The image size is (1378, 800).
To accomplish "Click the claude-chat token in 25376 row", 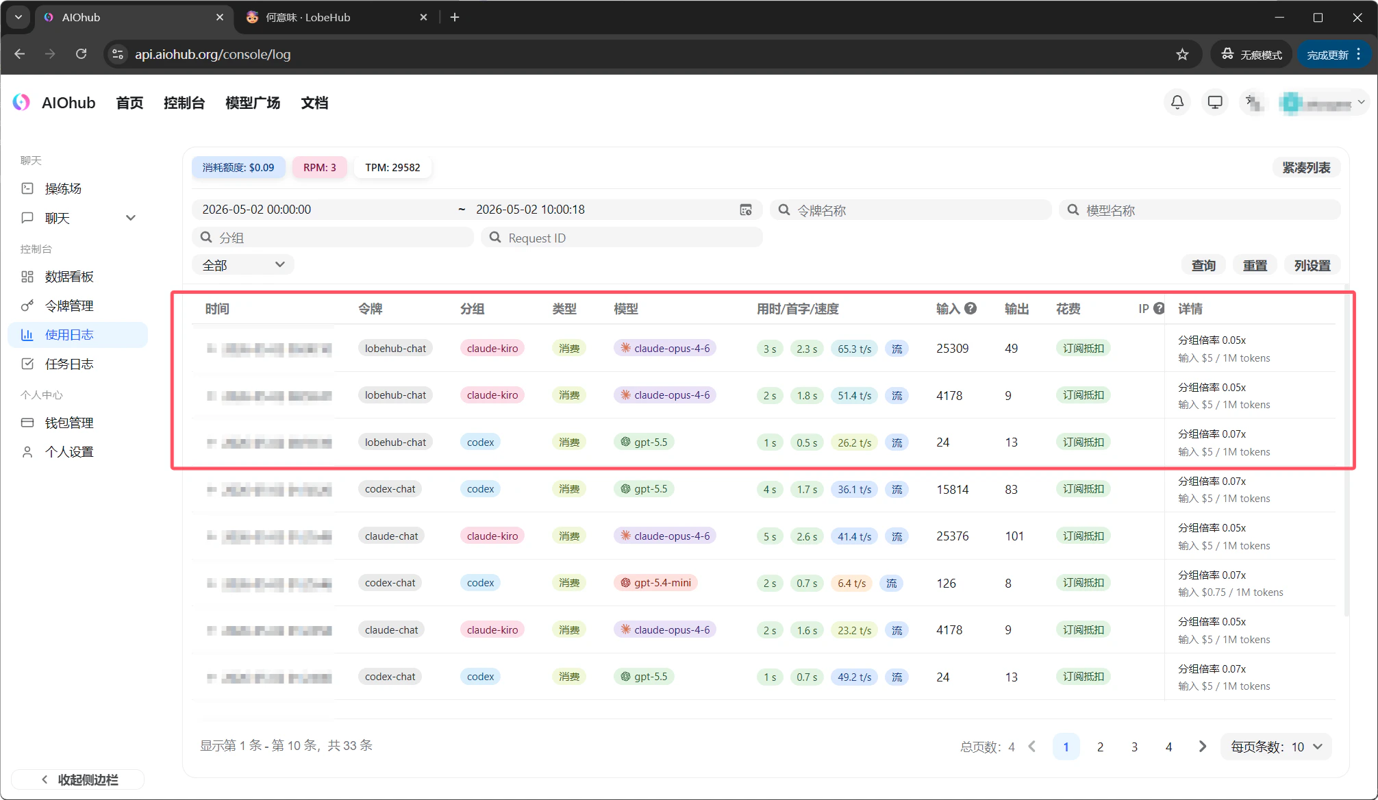I will point(391,536).
